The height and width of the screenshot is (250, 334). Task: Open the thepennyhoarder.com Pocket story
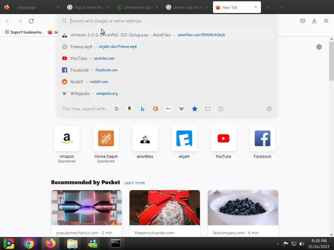[x=165, y=213]
